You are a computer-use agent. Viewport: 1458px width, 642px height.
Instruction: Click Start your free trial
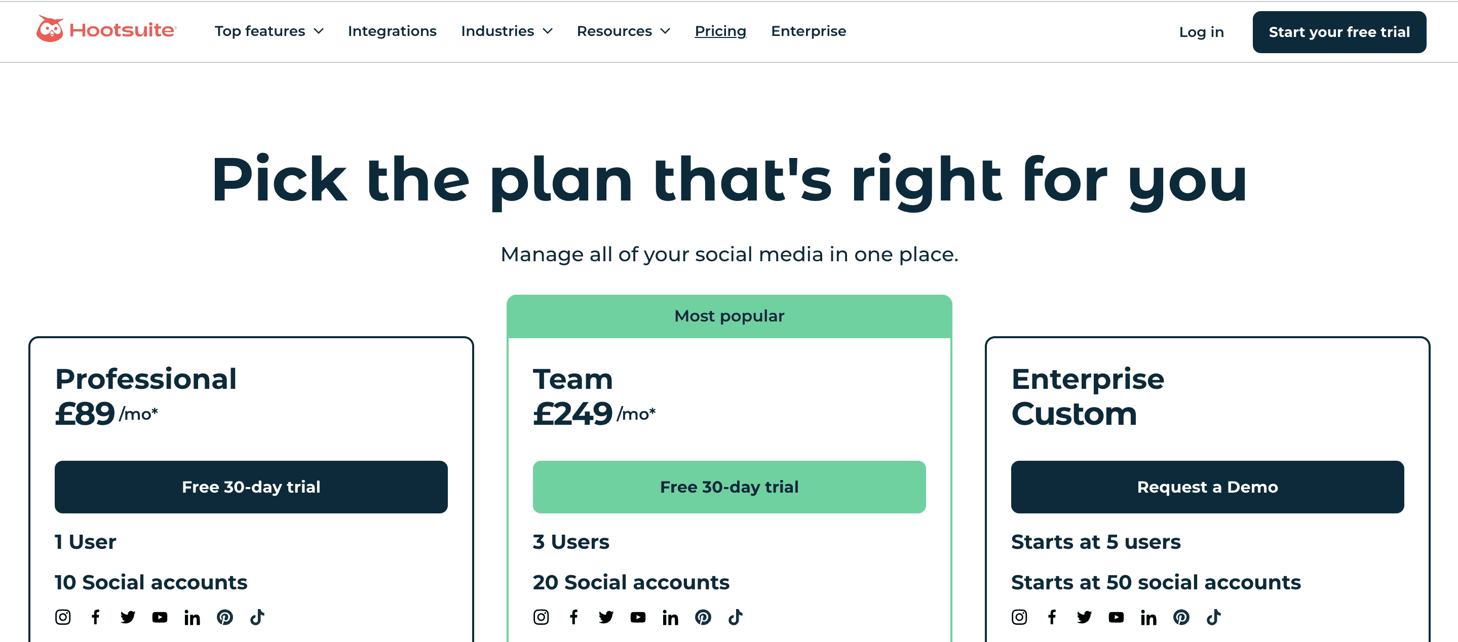coord(1338,32)
